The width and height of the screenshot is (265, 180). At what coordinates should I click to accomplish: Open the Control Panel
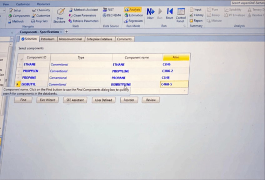click(181, 15)
